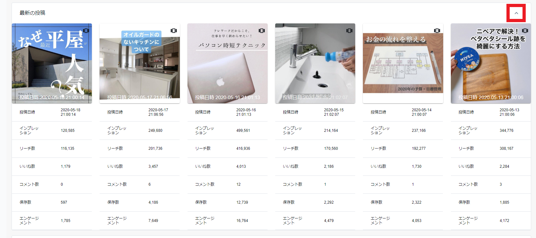536x238 pixels.
Task: Click carousel icon on 平屋 post thumbnail
Action: pos(86,30)
